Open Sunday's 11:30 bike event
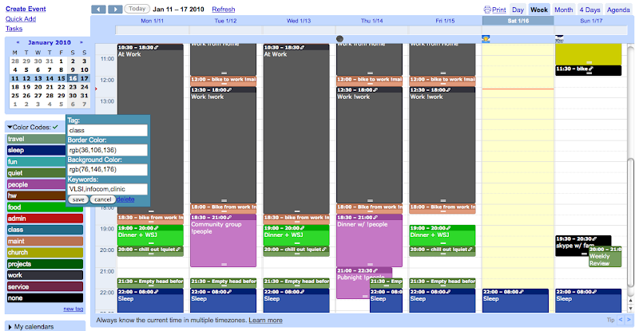 (589, 70)
